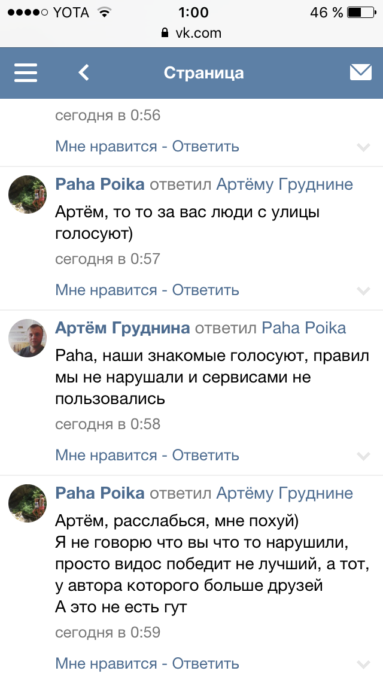
Task: Expand the chevron on the bottom 0:59 comment
Action: click(x=364, y=663)
